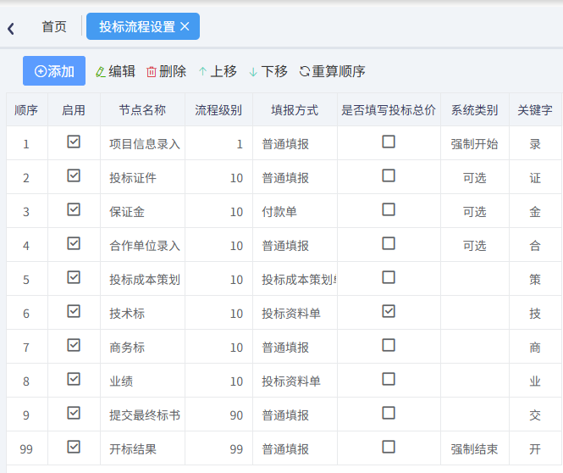Click the 普通填报 cell in 商务标 row
The image size is (563, 473).
(295, 348)
